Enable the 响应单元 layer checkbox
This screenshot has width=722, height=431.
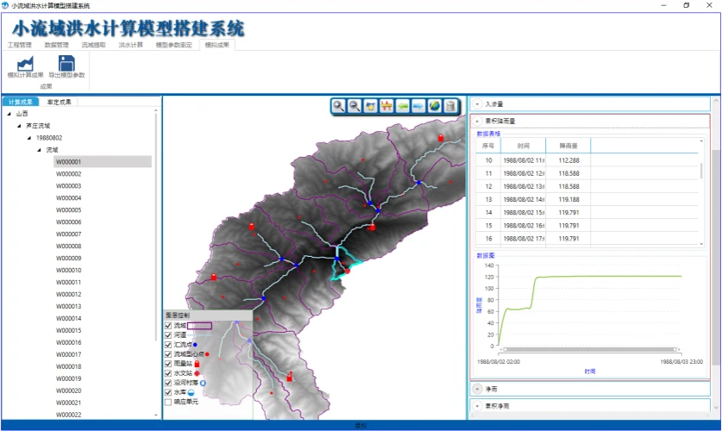(168, 402)
